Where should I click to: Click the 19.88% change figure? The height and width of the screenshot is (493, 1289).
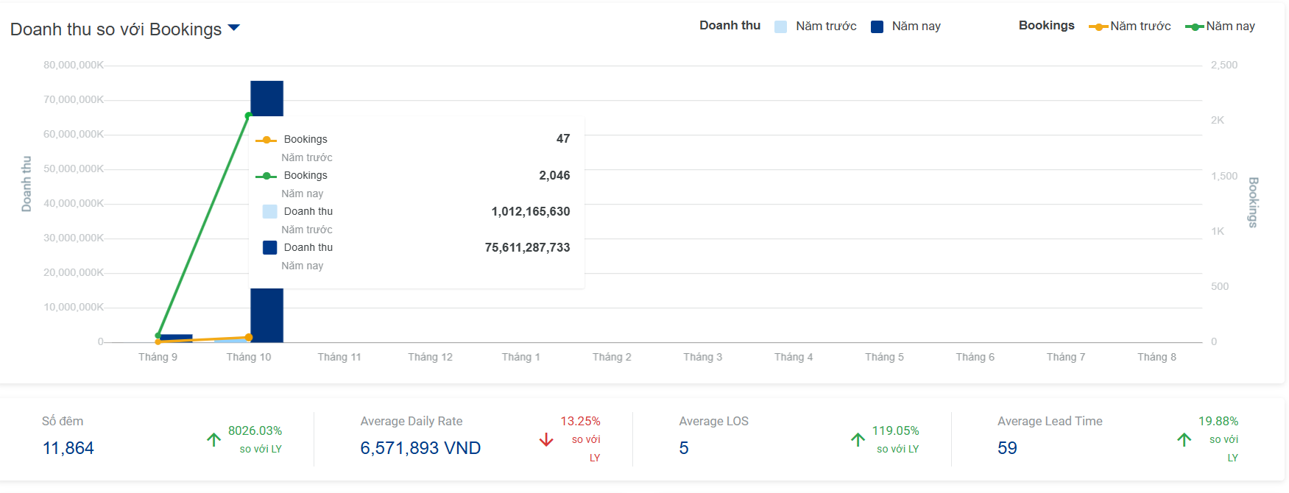pos(1218,421)
